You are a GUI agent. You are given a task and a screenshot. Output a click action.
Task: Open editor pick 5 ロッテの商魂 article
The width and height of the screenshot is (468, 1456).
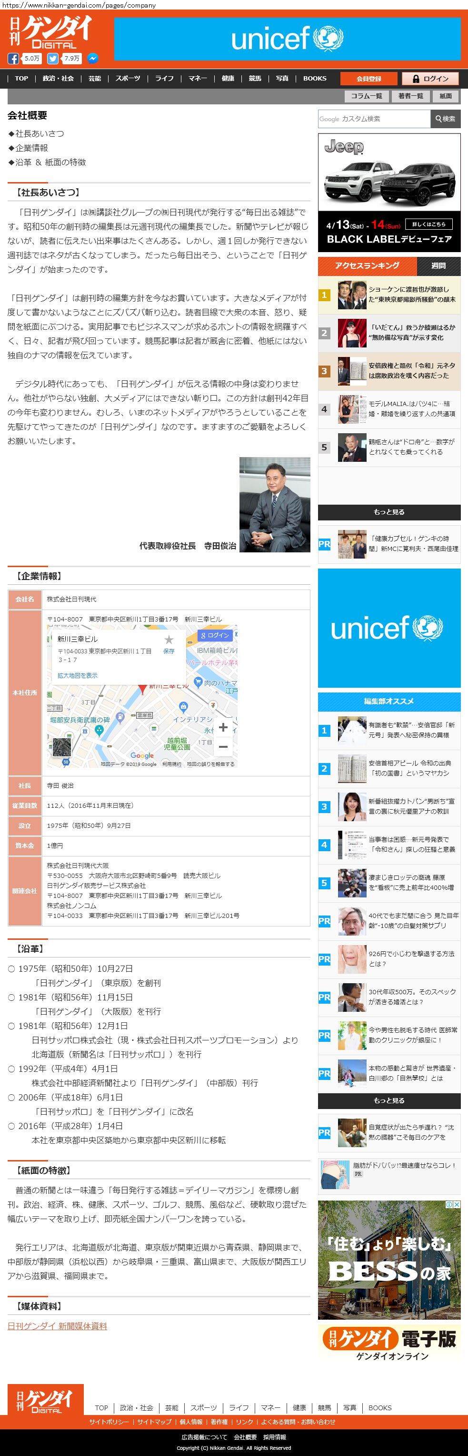(x=389, y=883)
